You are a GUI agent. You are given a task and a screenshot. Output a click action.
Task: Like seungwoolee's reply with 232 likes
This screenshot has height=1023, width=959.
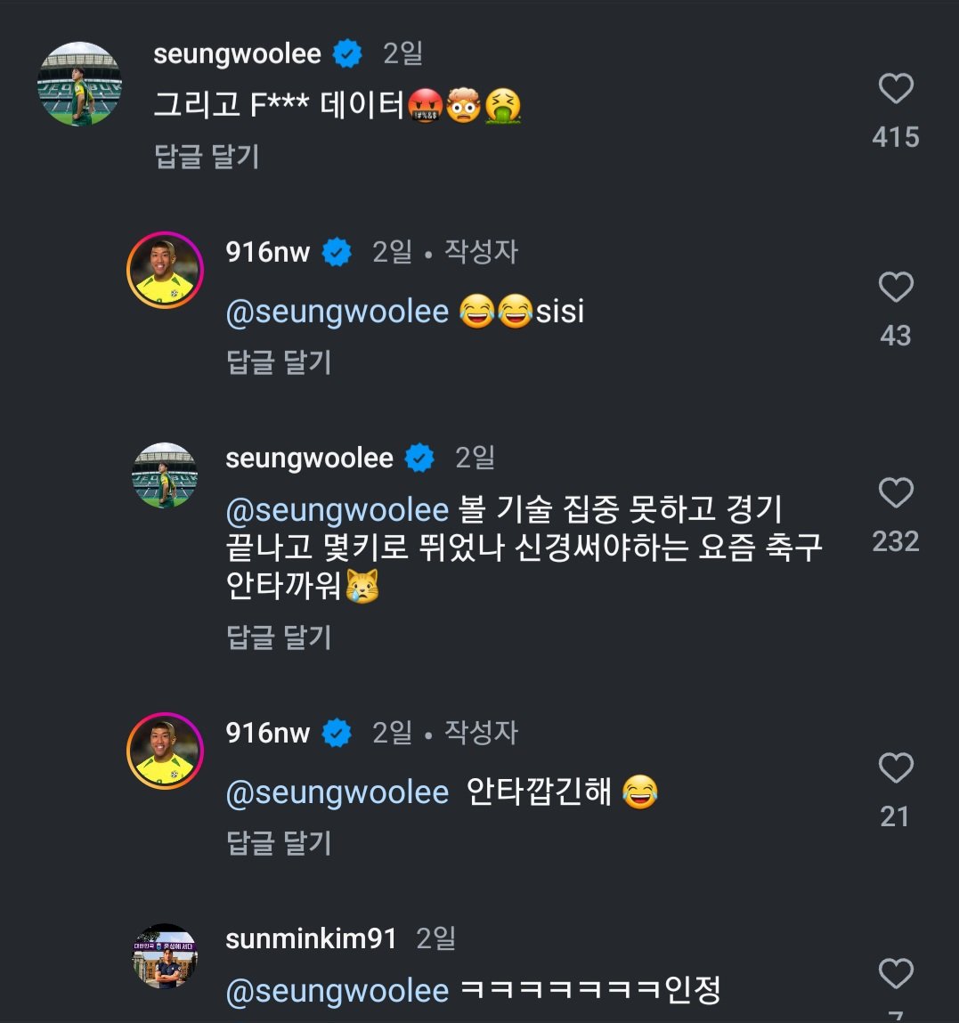pos(896,492)
